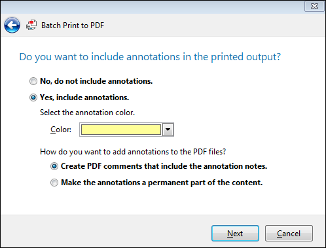Choose the 'Make the annotations a permanent part' radio button
This screenshot has height=248, width=326.
coord(54,183)
